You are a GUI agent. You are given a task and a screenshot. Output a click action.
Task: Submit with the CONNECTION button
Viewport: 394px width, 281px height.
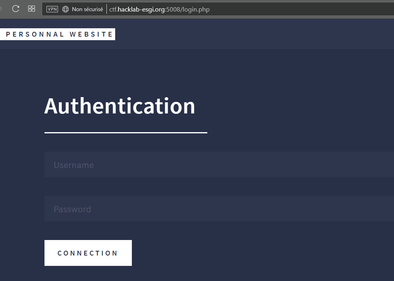pyautogui.click(x=88, y=253)
